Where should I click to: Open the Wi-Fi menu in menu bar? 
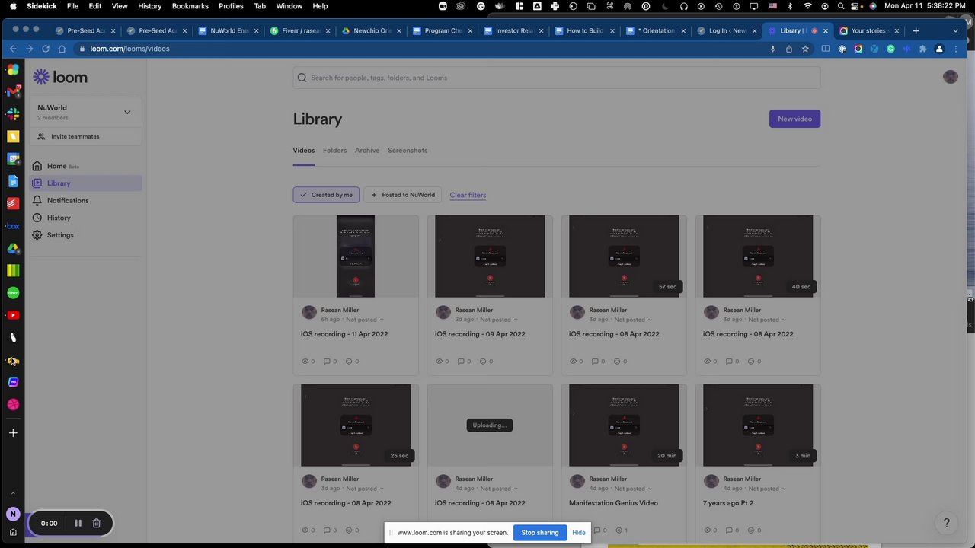pyautogui.click(x=808, y=6)
